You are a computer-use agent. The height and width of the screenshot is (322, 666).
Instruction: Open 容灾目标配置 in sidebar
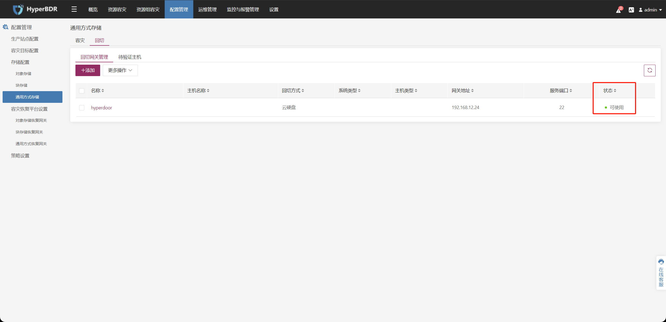25,51
